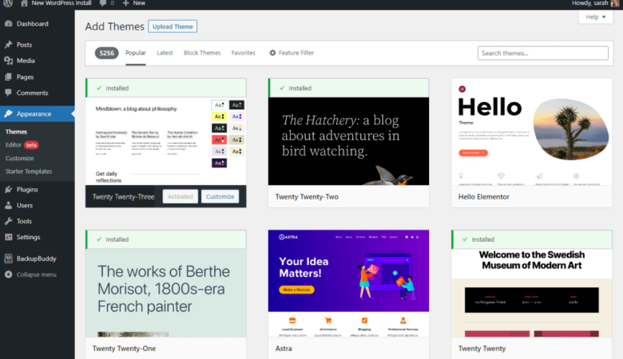Click the dark purple Aa style swatch at bottom

tap(219, 163)
